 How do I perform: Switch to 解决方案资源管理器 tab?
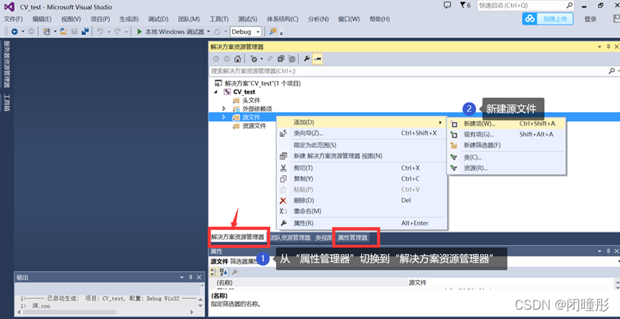(x=237, y=237)
